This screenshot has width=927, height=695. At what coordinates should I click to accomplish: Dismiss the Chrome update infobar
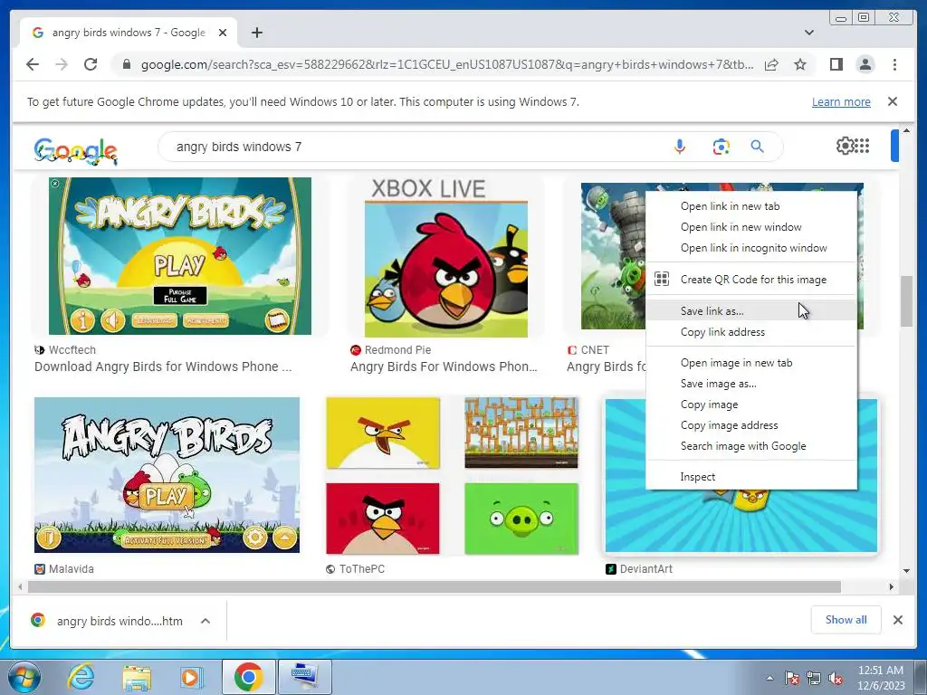coord(893,101)
